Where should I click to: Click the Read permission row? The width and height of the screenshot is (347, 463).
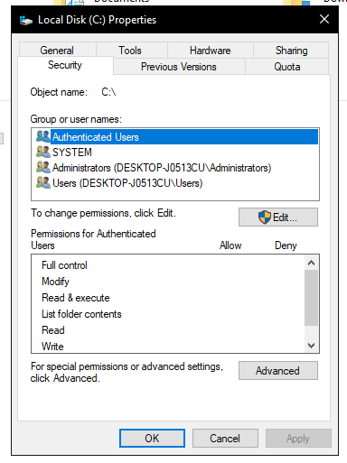(168, 330)
